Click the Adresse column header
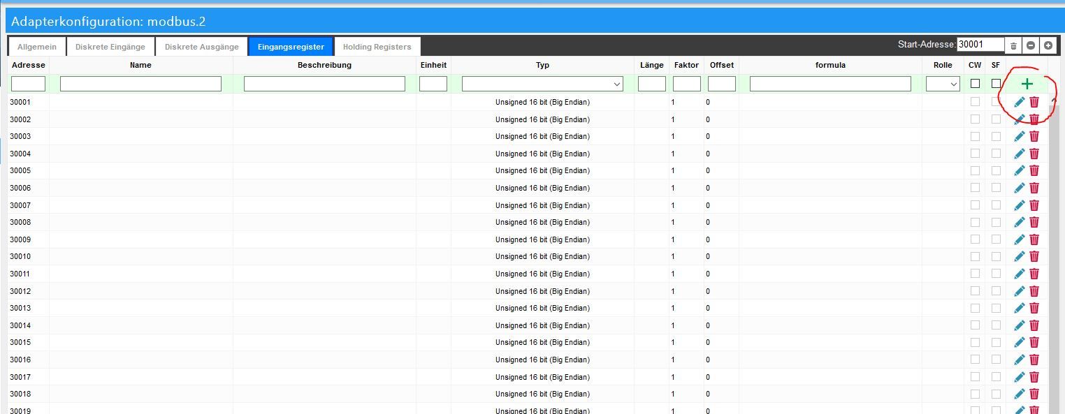 (28, 65)
